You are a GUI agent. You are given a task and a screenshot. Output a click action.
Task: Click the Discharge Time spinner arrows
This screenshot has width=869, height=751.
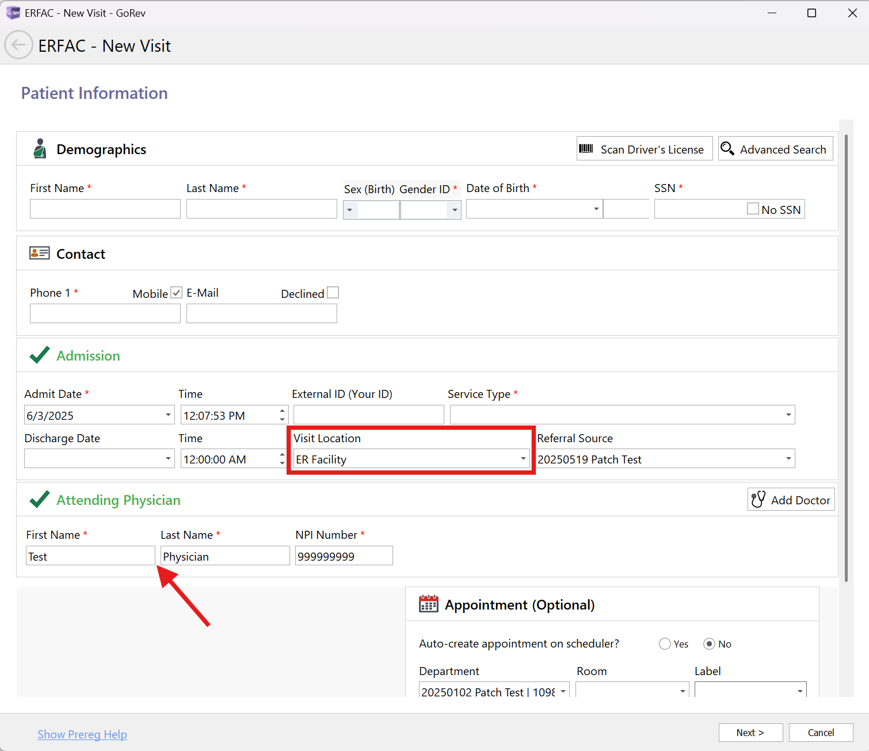pos(282,458)
